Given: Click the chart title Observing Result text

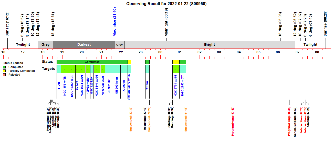Looking at the screenshot, I should pos(167,4).
